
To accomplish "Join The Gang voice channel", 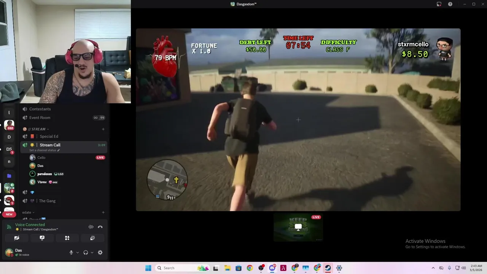I will pos(64,201).
